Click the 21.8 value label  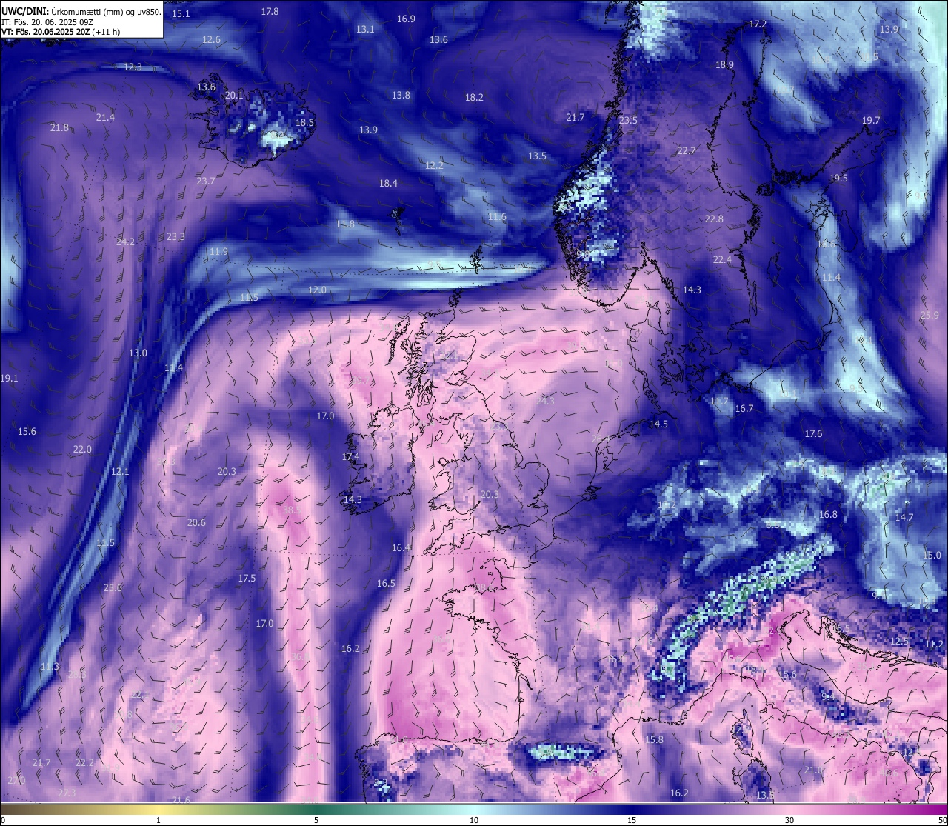[59, 127]
